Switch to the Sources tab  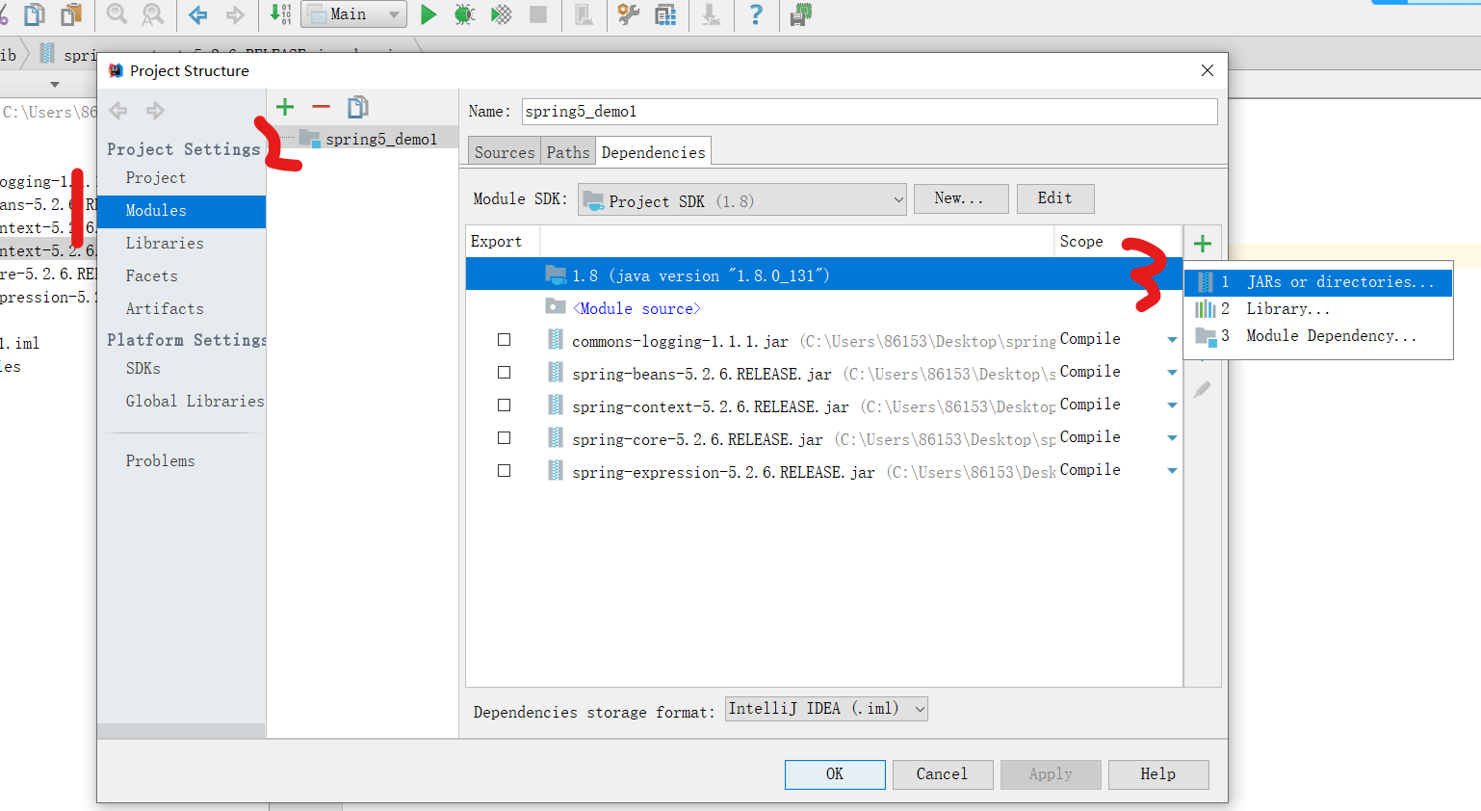pos(504,152)
